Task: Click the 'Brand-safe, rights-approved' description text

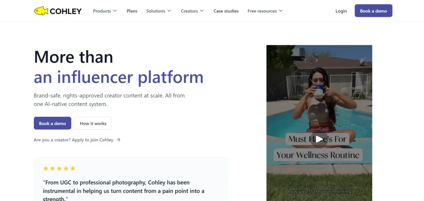Action: 109,100
